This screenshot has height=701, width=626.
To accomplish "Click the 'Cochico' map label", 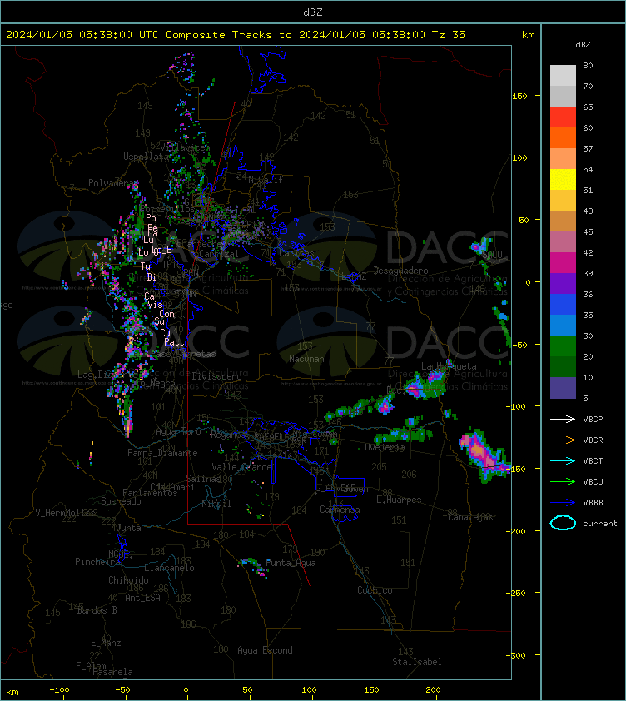I will [x=375, y=590].
